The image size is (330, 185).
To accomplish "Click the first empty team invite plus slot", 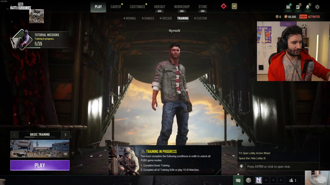I will (x=266, y=180).
